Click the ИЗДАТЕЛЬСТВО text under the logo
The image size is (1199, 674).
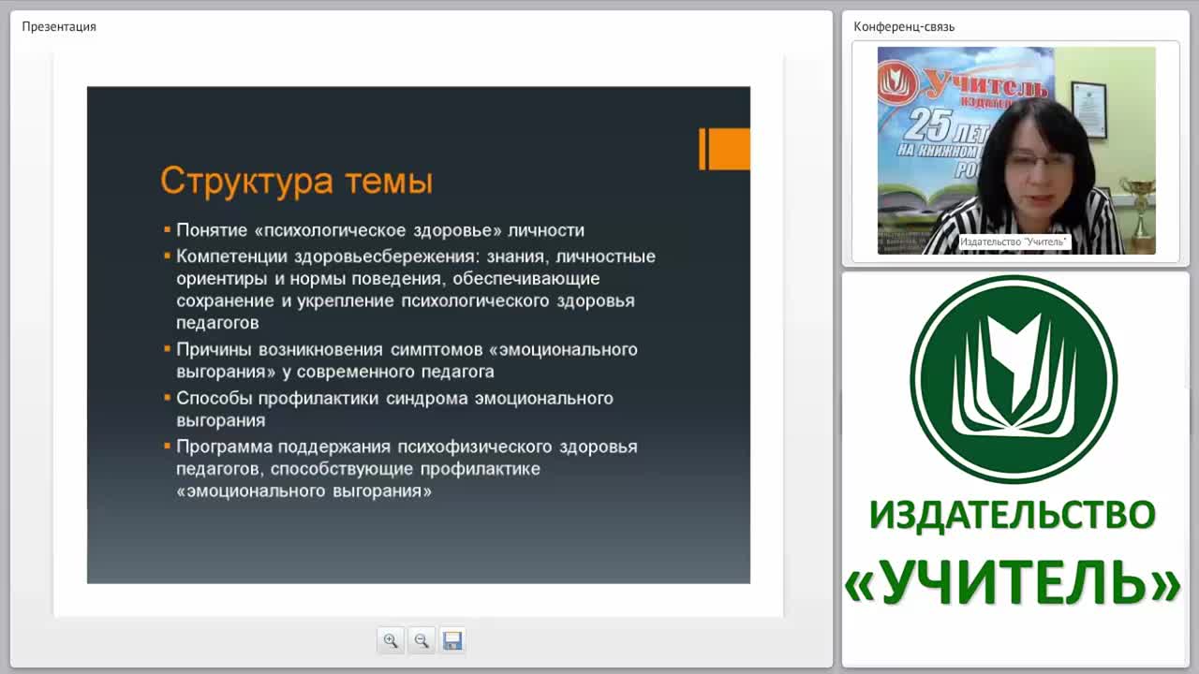[x=1013, y=516]
